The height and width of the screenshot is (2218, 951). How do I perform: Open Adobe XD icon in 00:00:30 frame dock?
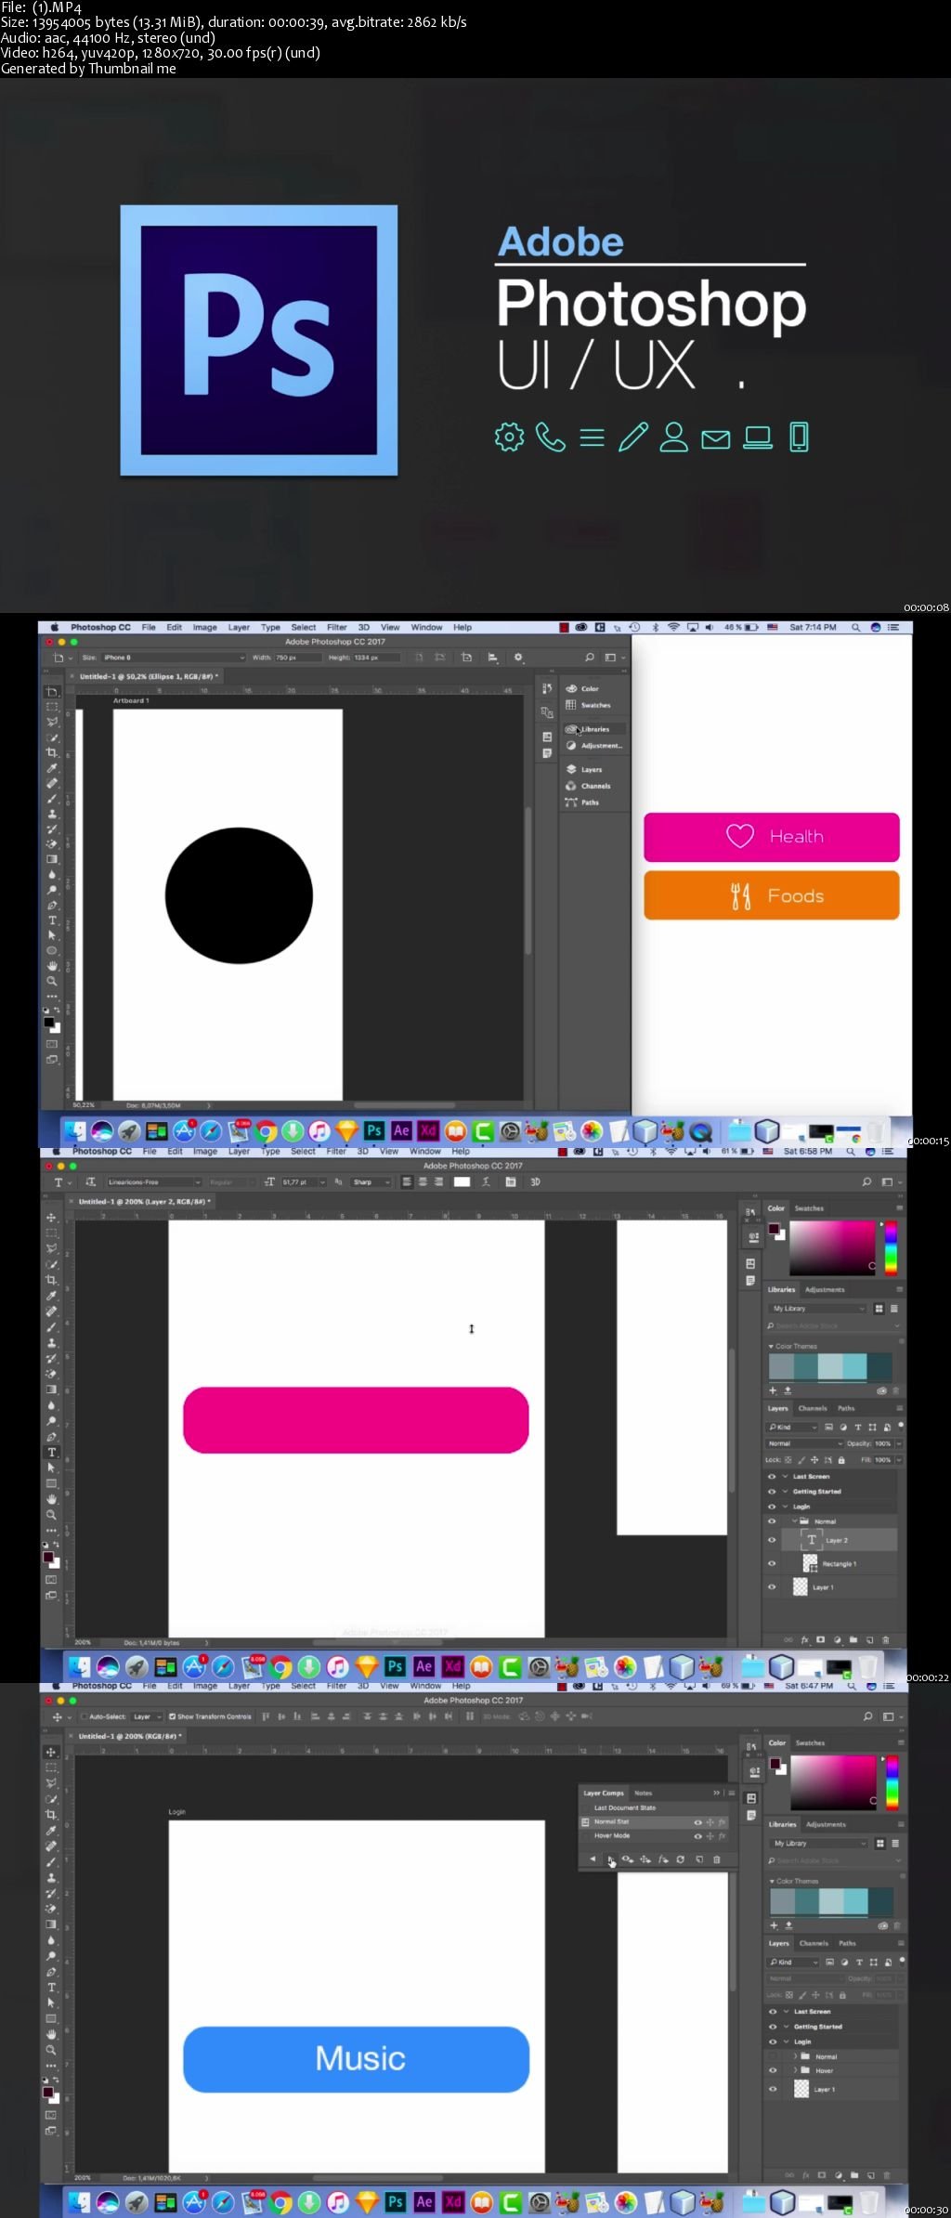pyautogui.click(x=453, y=2201)
